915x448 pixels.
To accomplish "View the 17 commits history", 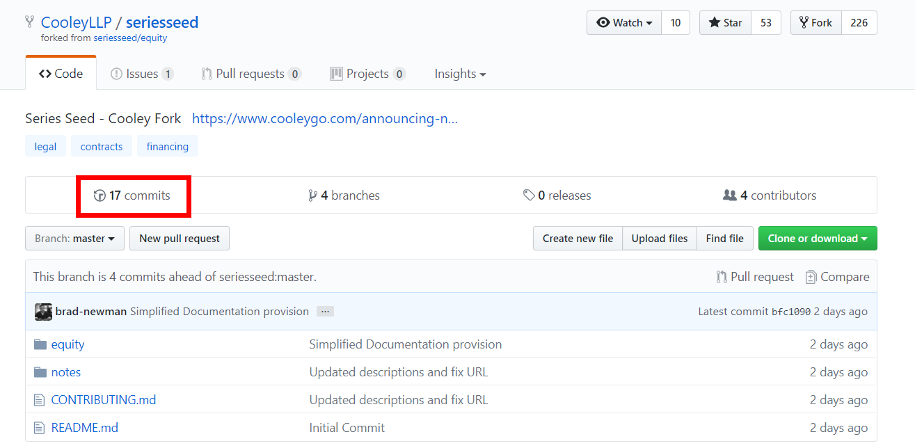I will point(132,195).
